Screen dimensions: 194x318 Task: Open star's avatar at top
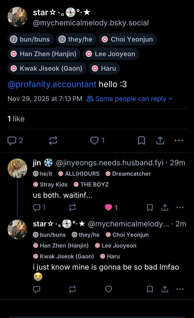tap(17, 17)
